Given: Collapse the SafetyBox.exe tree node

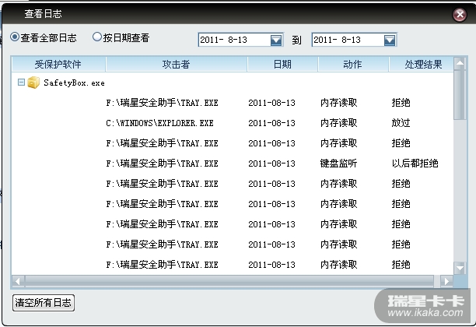Looking at the screenshot, I should click(21, 83).
